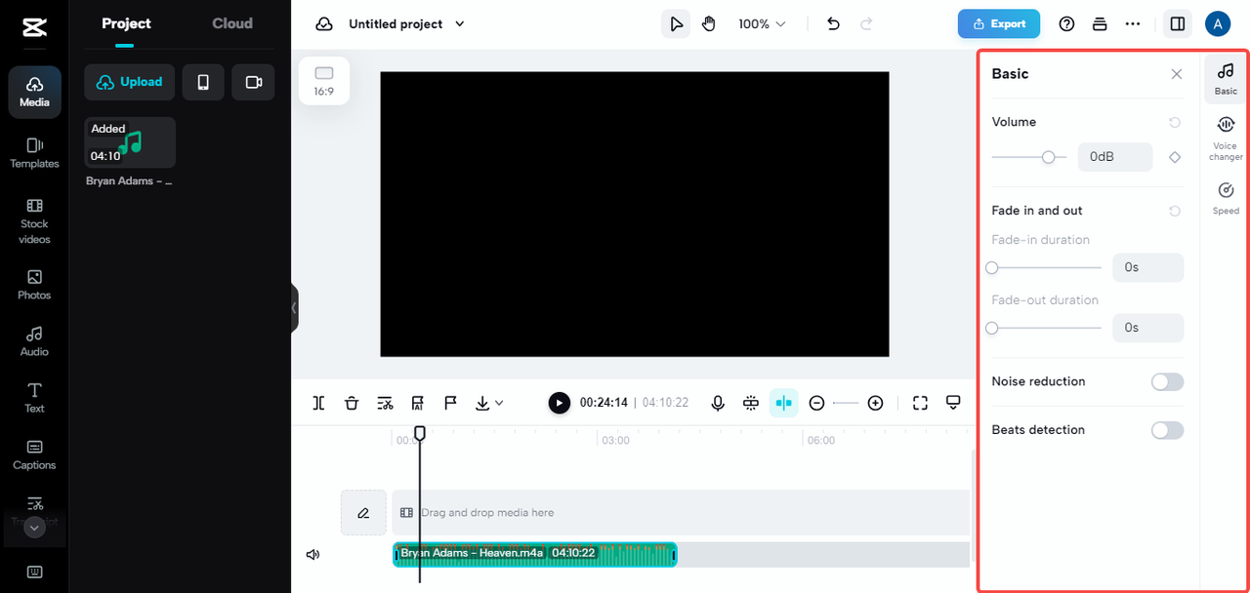Select the hand pan tool
The image size is (1250, 593).
click(709, 23)
